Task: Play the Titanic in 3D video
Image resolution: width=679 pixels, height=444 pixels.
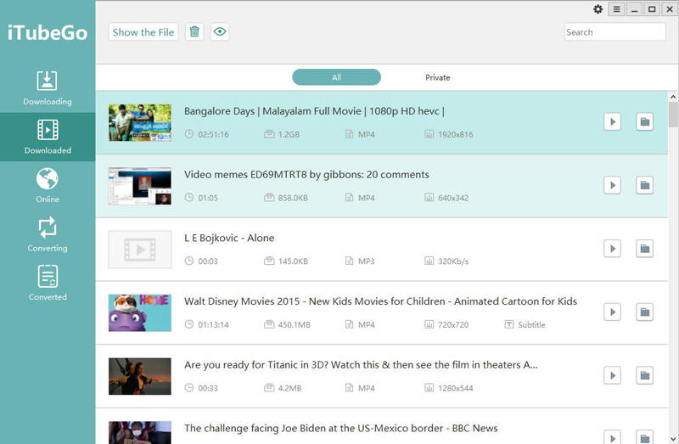Action: (612, 375)
